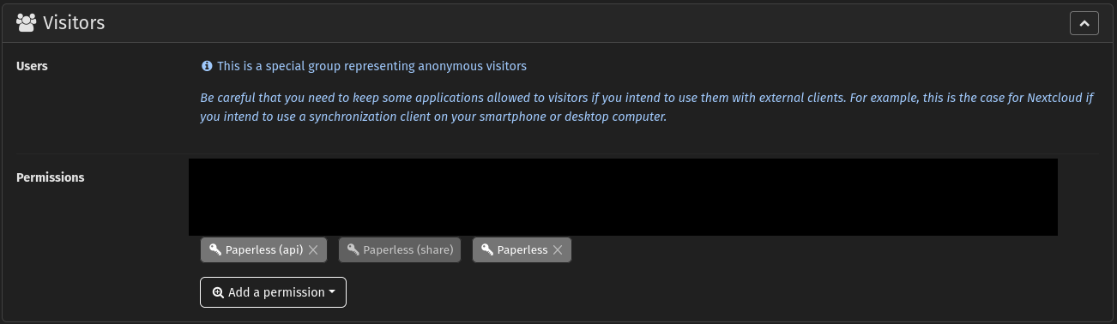Collapse the Visitors panel with chevron button
Image resolution: width=1117 pixels, height=324 pixels.
(x=1084, y=23)
